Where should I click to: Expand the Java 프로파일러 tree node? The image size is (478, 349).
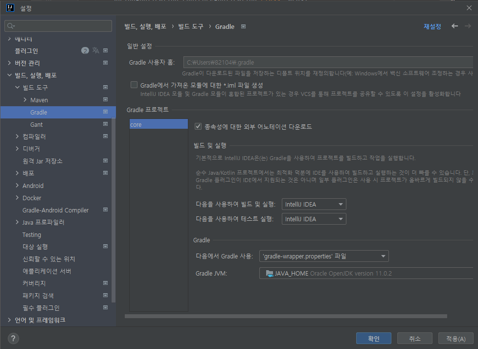[18, 222]
